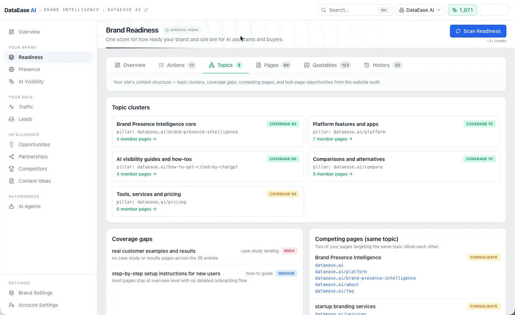Click the Opportunities lightbulb icon

tap(11, 144)
